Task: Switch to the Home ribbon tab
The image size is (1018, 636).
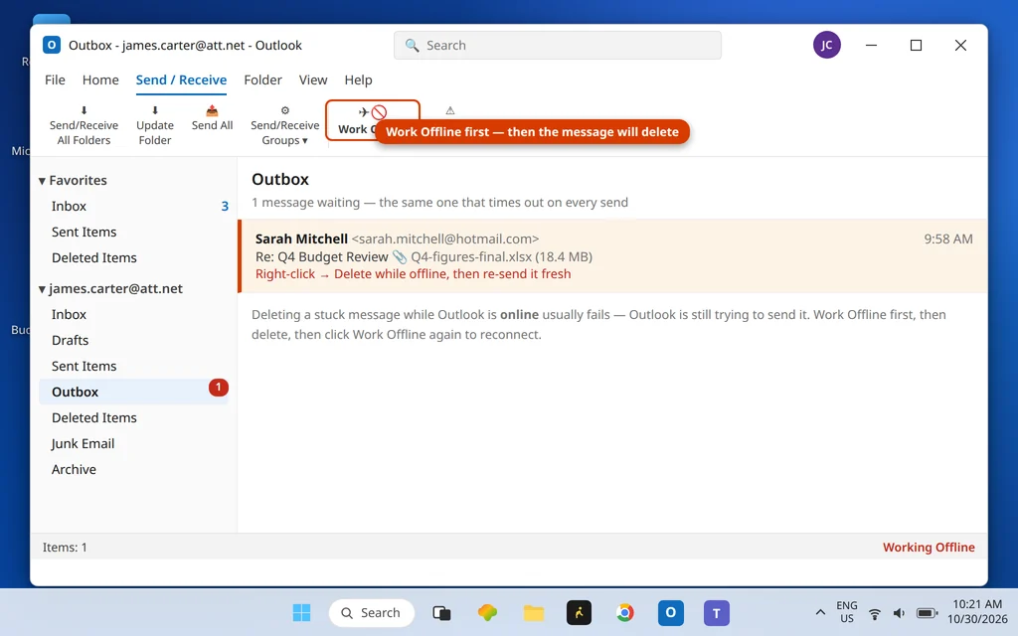Action: [100, 79]
